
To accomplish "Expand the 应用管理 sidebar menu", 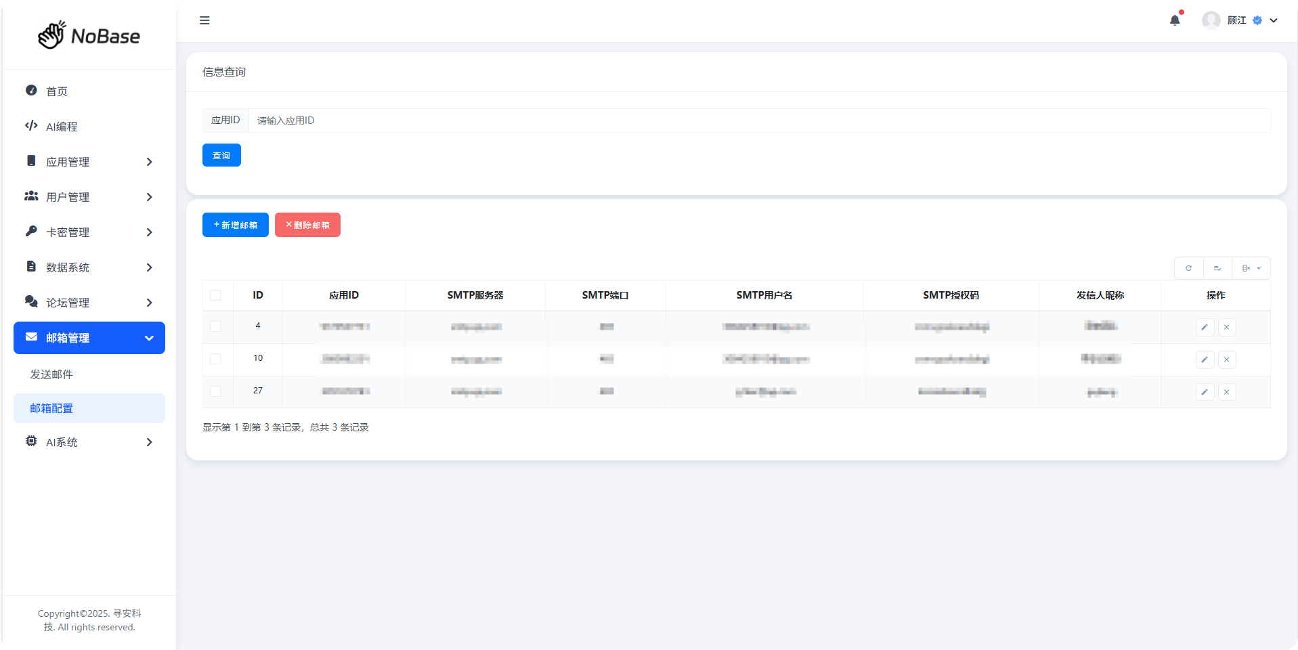I will [x=89, y=162].
